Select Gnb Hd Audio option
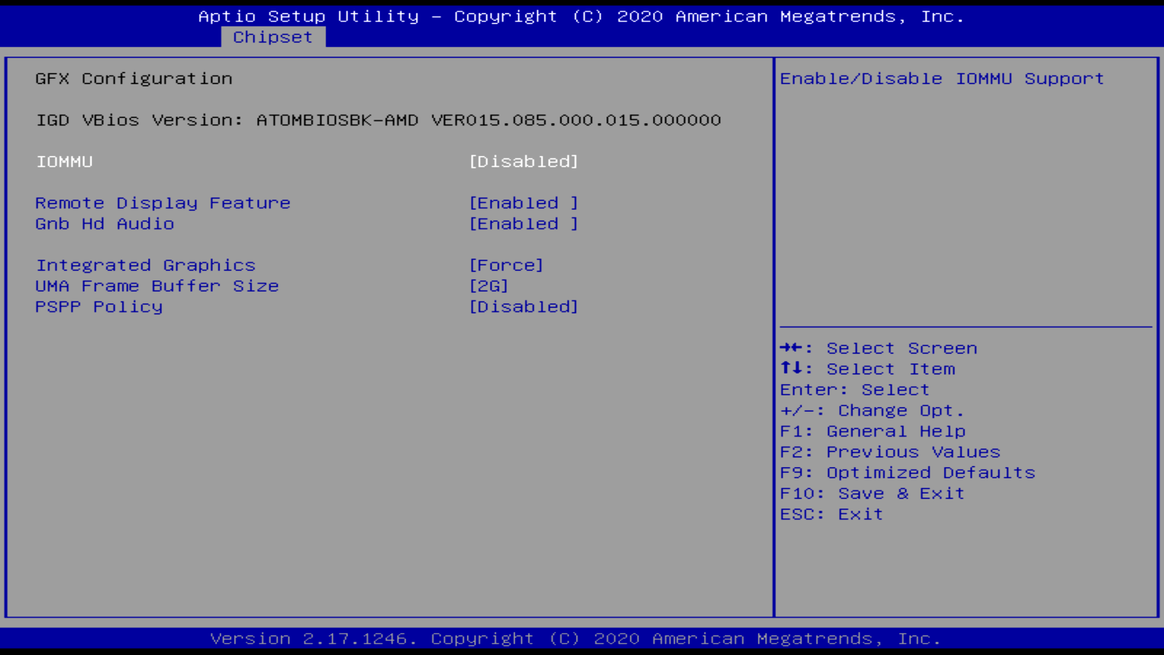 [x=104, y=224]
